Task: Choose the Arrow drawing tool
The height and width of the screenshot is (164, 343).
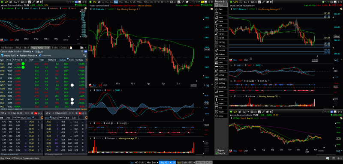Action: click(221, 116)
